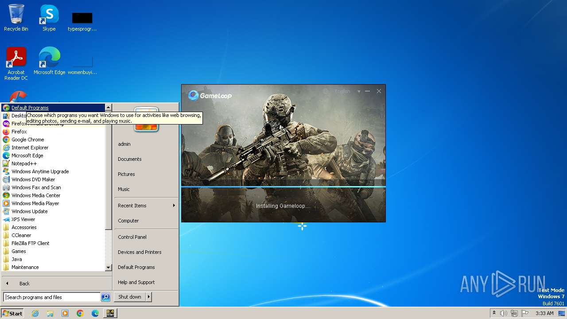
Task: Open Windows Fax and Scan entry
Action: (x=54, y=187)
